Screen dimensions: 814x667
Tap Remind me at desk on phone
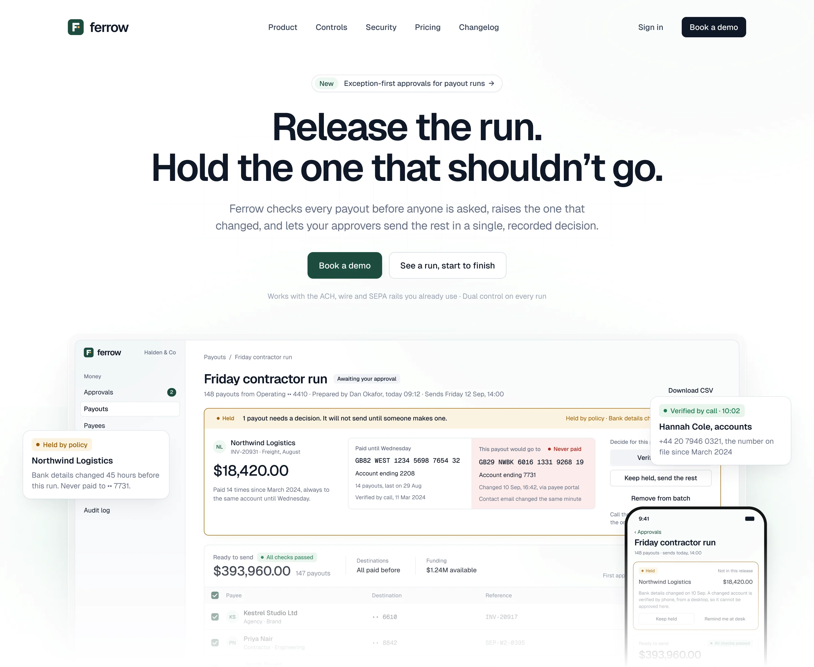point(724,619)
